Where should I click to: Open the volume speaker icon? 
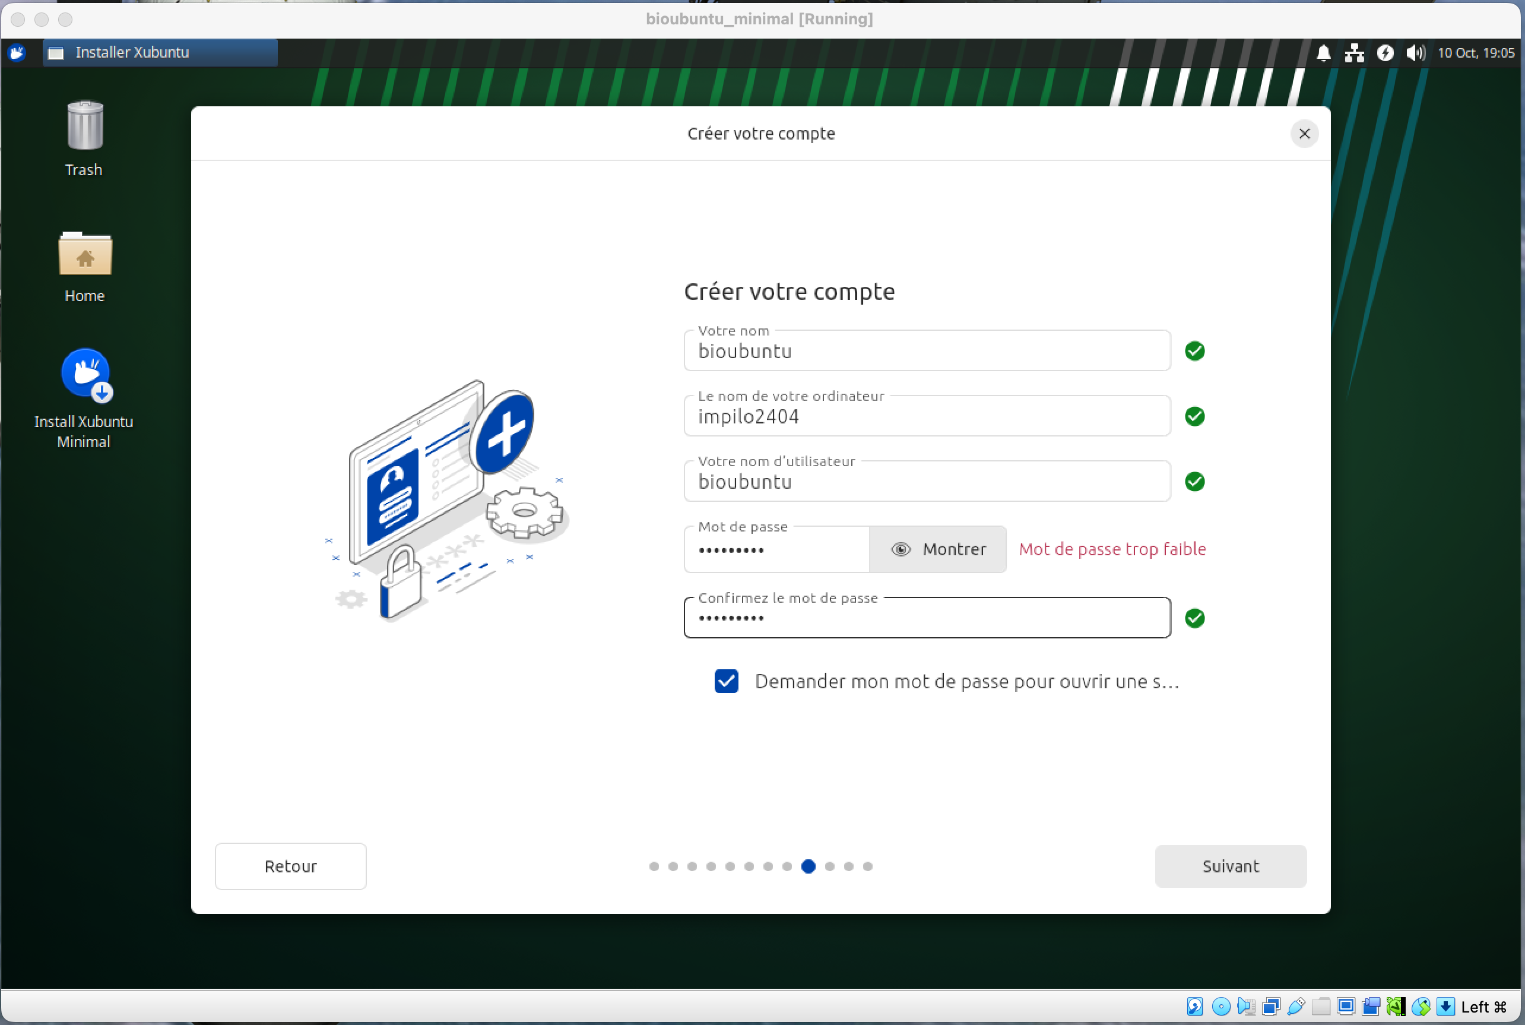[1415, 53]
